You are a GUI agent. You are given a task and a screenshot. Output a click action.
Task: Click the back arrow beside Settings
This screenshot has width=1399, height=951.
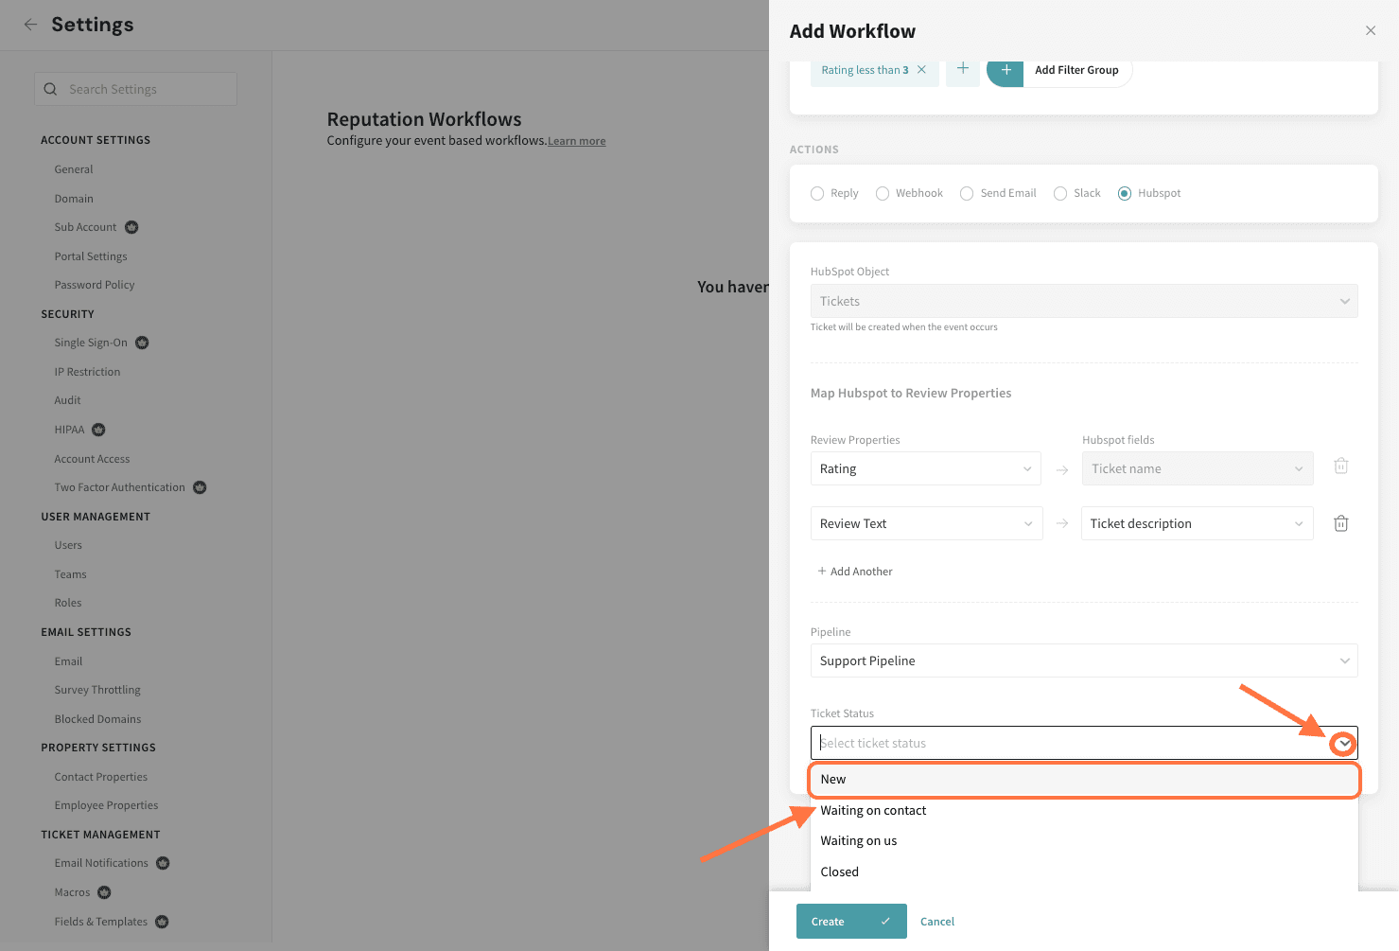tap(30, 25)
